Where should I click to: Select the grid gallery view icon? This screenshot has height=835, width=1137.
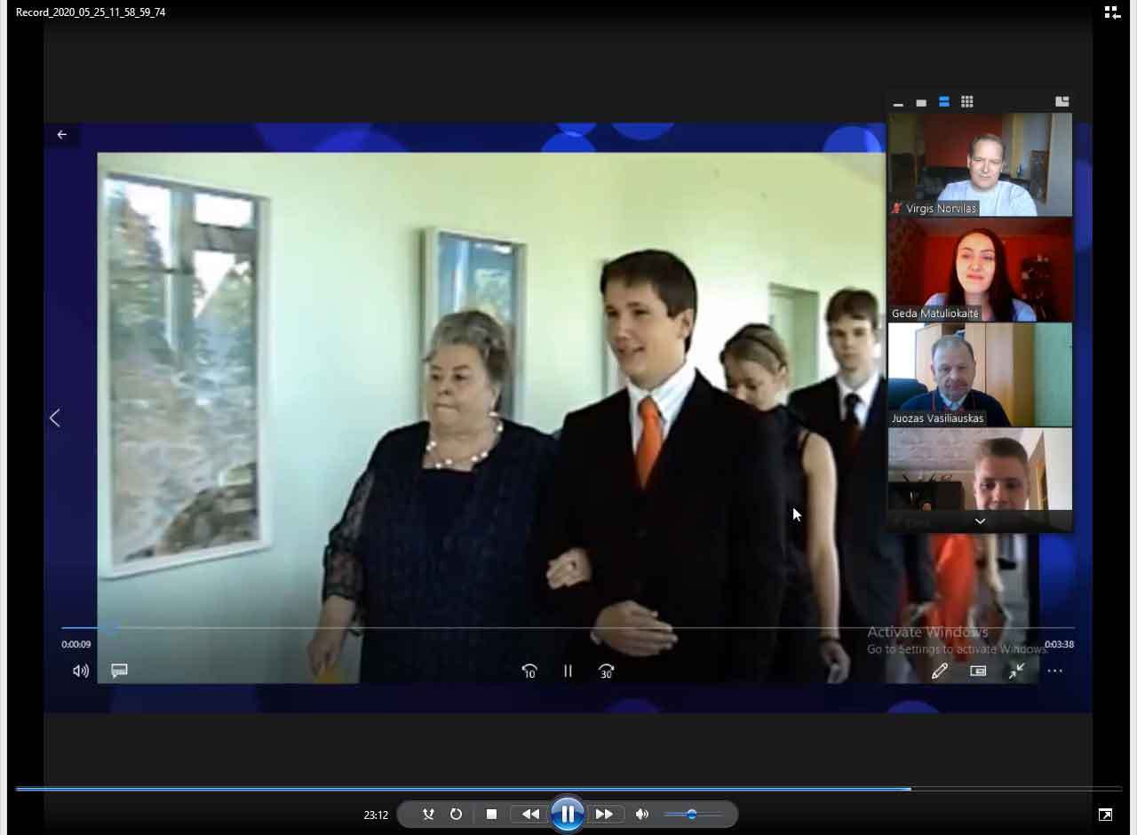click(967, 102)
